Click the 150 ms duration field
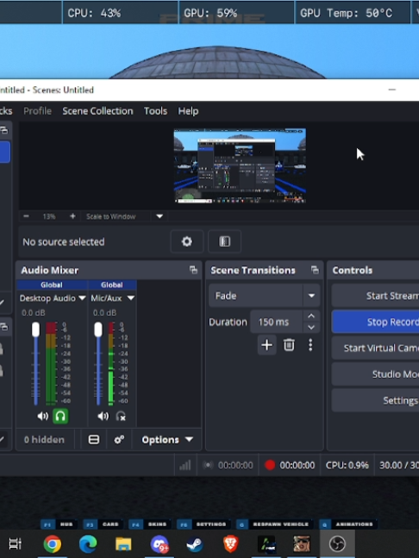Viewport: 419px width, 558px height. coord(278,322)
